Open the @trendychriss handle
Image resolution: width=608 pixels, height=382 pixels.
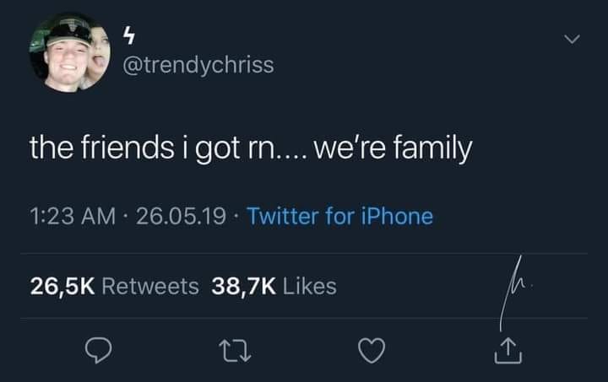[198, 66]
